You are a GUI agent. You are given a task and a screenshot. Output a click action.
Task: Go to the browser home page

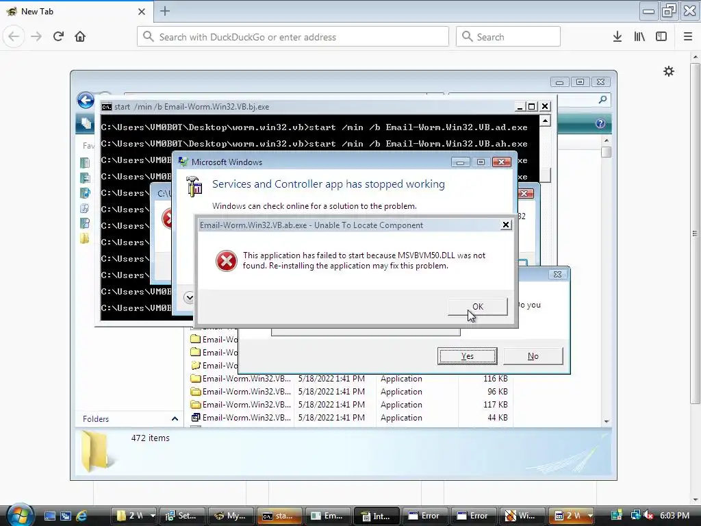[x=80, y=37]
